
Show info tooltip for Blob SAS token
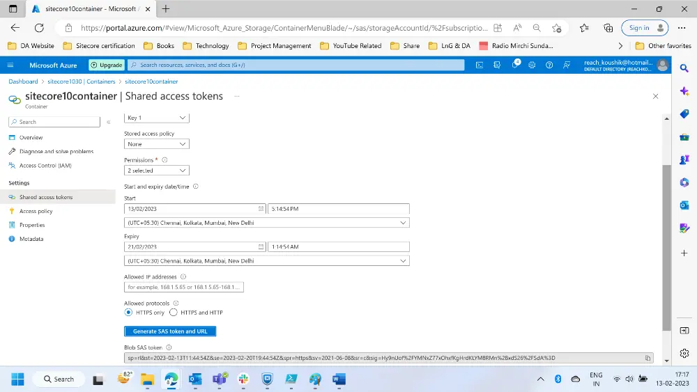(169, 347)
